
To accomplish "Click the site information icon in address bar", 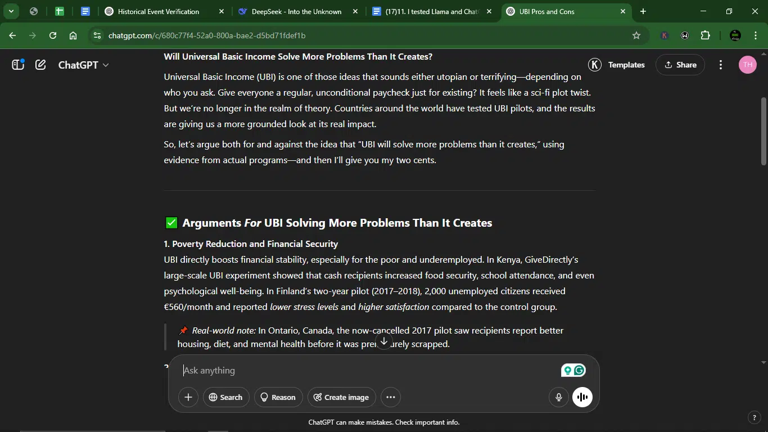I will pos(97,35).
